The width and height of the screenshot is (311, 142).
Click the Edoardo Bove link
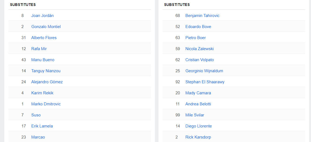(198, 27)
